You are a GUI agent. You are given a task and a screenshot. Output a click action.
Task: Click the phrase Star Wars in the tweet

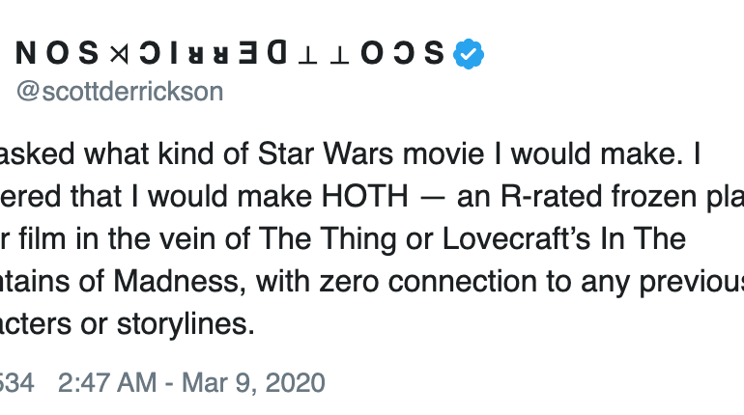[x=326, y=154]
